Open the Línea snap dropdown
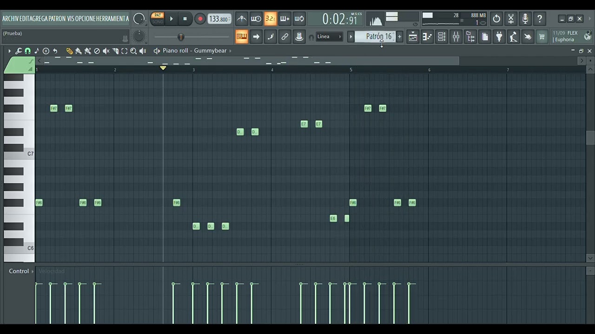The width and height of the screenshot is (595, 334). 329,37
